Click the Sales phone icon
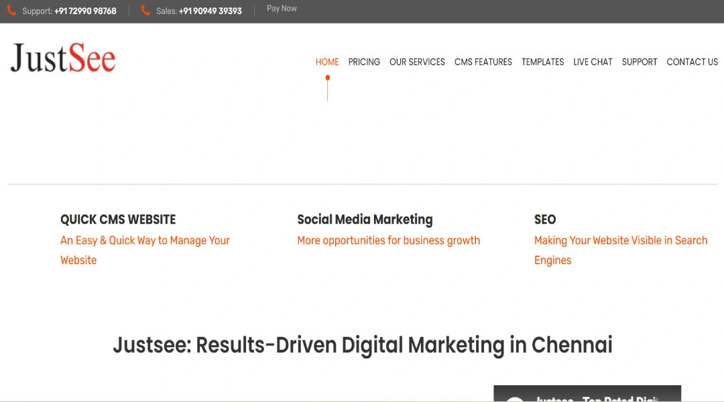 (x=145, y=11)
